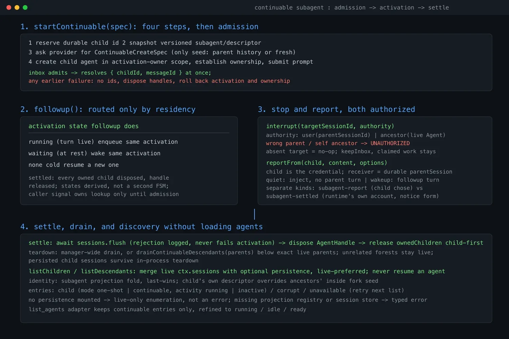Select red line 'wrong parent / self ancestor -> UNAUTHORIZED'
The image size is (509, 339).
click(x=338, y=143)
